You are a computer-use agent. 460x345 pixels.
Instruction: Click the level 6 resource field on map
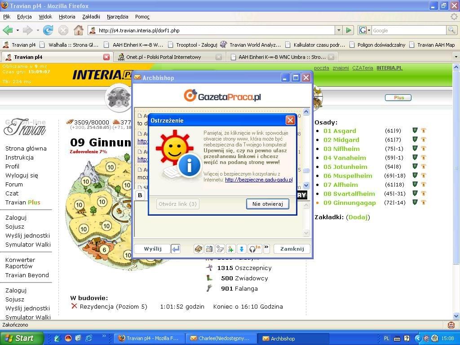click(x=104, y=250)
